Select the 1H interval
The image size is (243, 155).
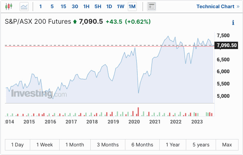[86, 7]
